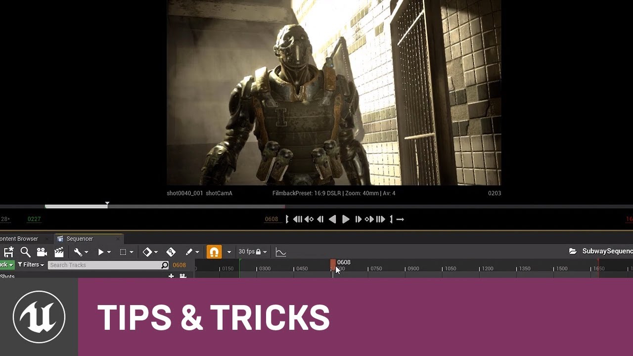Open the Find in Content Browser magnifier
Viewport: 633px width, 356px height.
point(25,252)
